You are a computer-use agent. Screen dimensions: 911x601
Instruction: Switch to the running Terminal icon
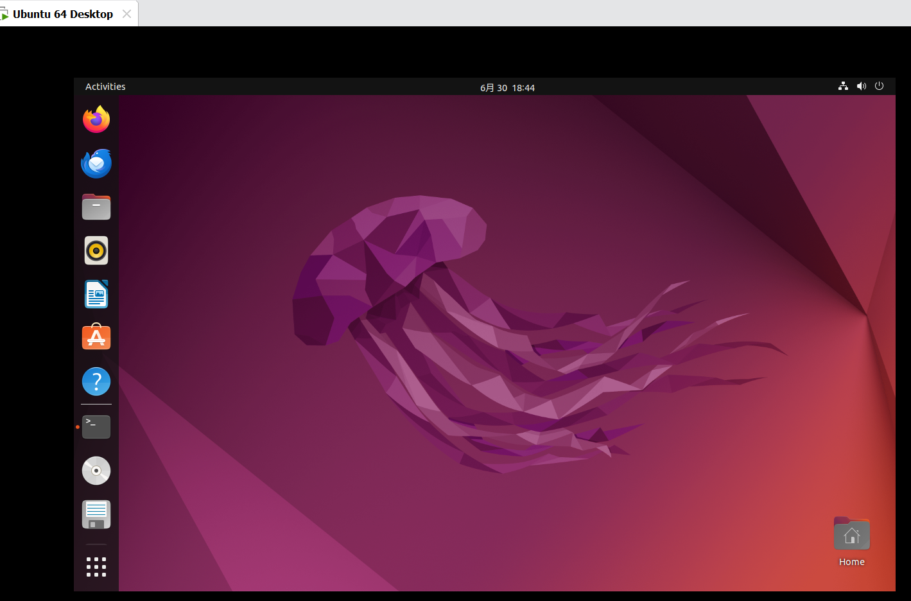[x=96, y=427]
